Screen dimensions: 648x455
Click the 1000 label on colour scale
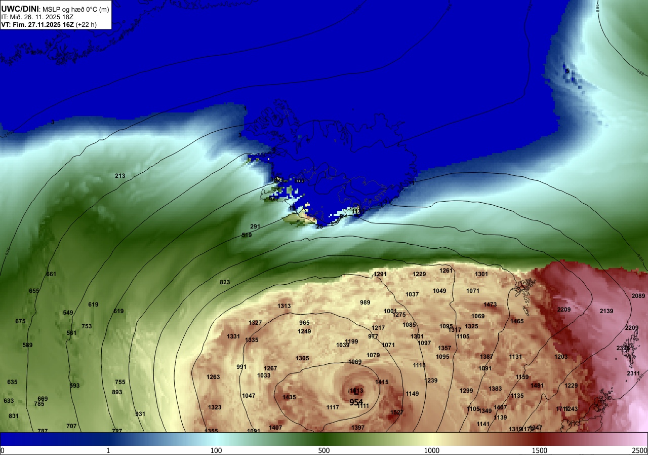click(x=432, y=450)
